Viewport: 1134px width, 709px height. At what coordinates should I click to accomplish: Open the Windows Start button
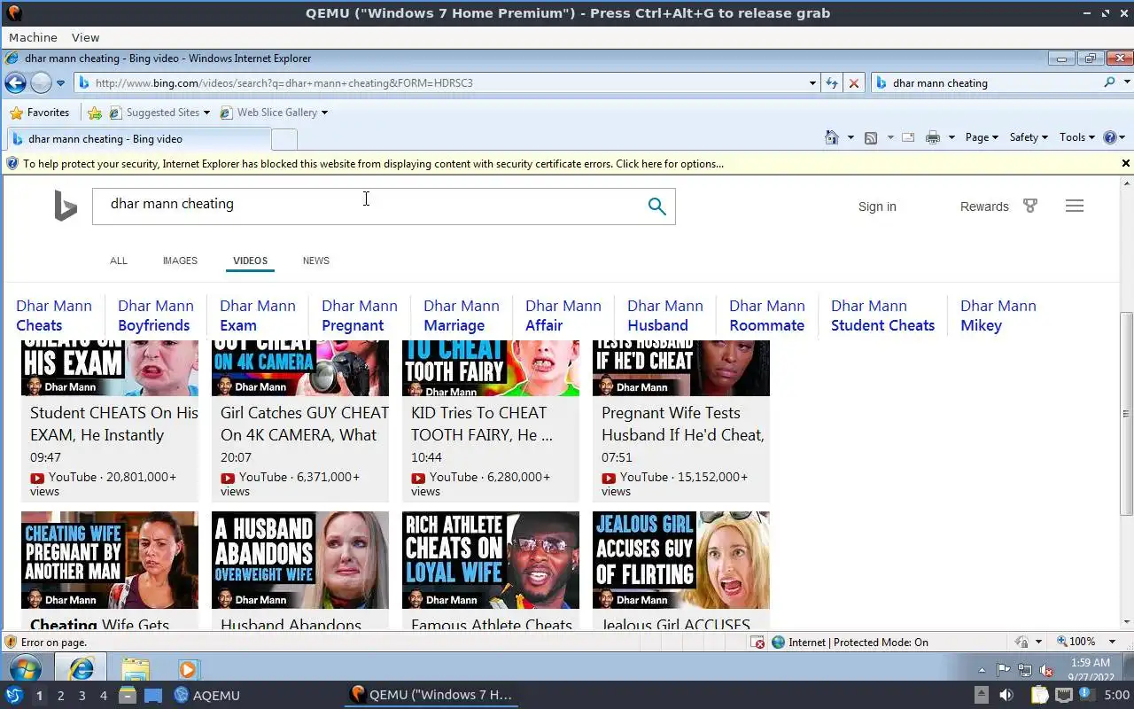[25, 668]
